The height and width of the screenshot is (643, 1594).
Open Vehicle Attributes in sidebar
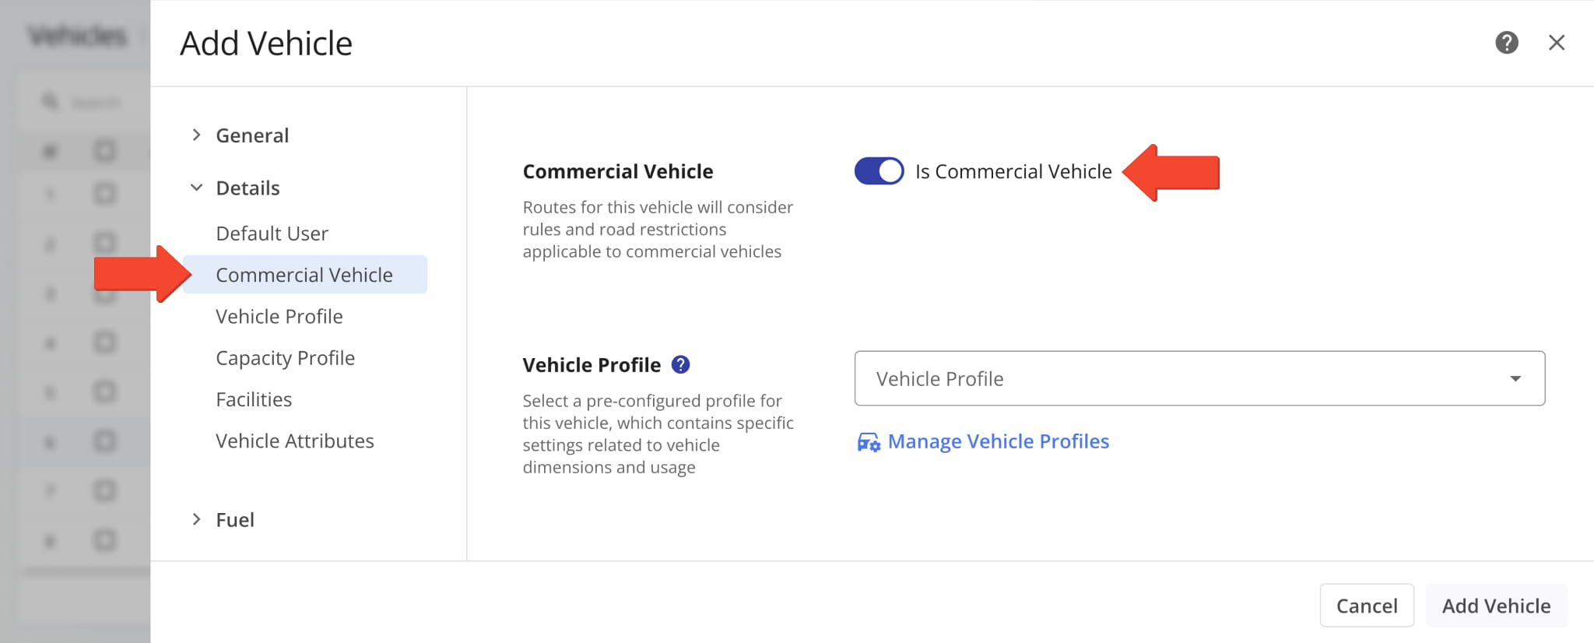[x=295, y=441]
